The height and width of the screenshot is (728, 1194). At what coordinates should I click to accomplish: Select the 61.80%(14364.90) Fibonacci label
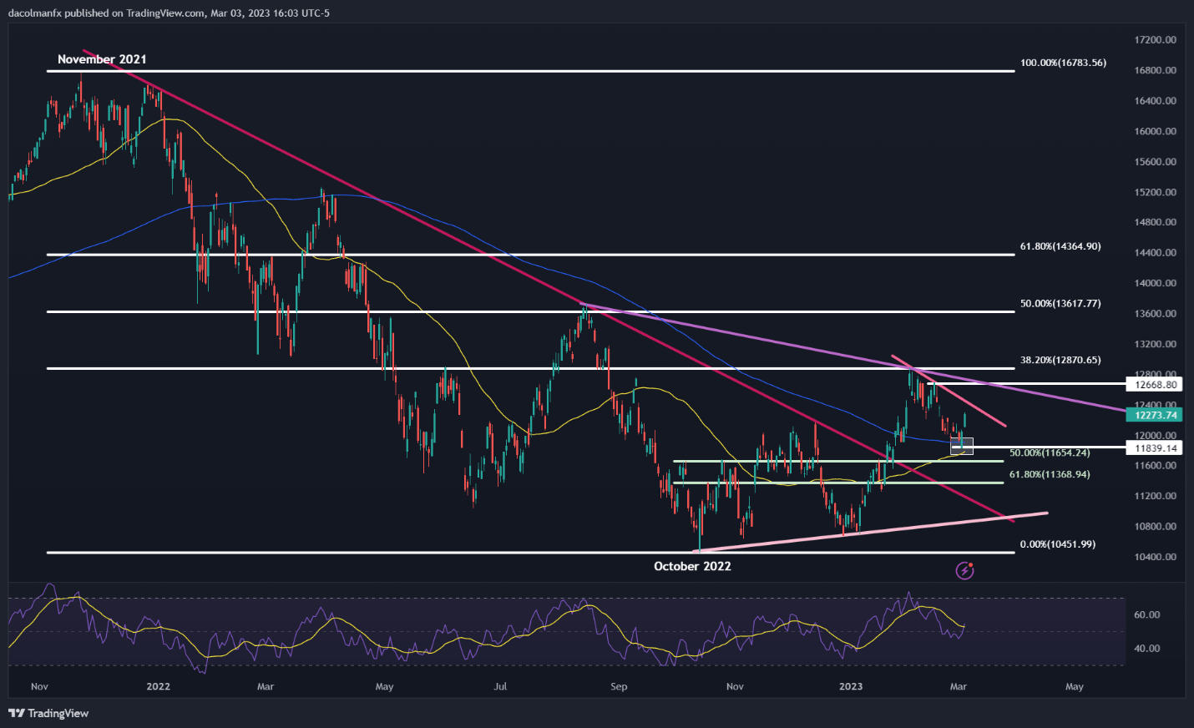click(x=1060, y=246)
